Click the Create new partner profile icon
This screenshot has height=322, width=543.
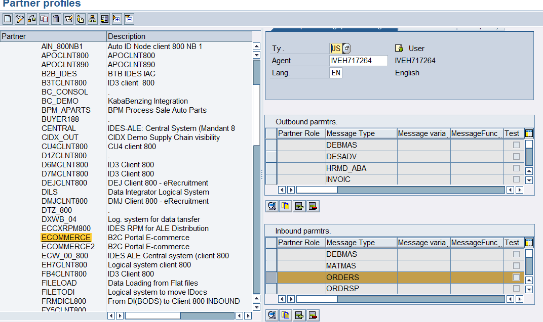[8, 19]
